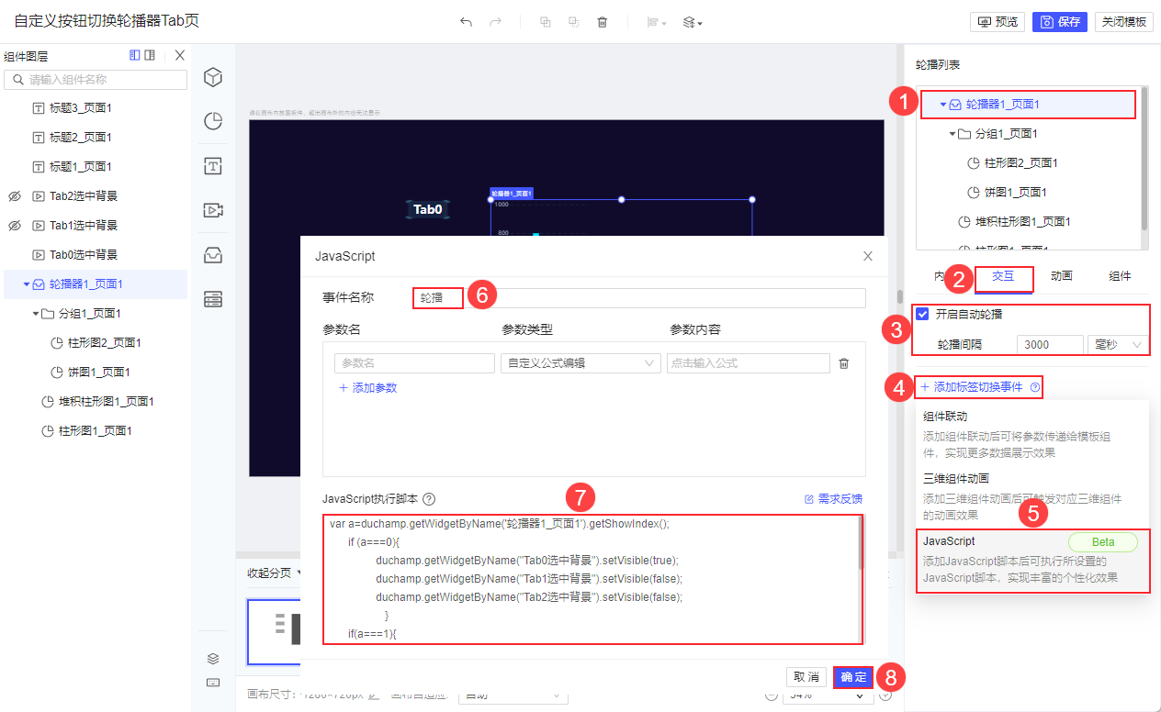
Task: Click the redo arrow in top toolbar
Action: click(496, 22)
